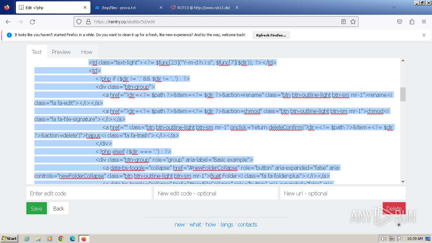
Task: Launch Microsoft Edge from taskbar
Action: pyautogui.click(x=73, y=239)
